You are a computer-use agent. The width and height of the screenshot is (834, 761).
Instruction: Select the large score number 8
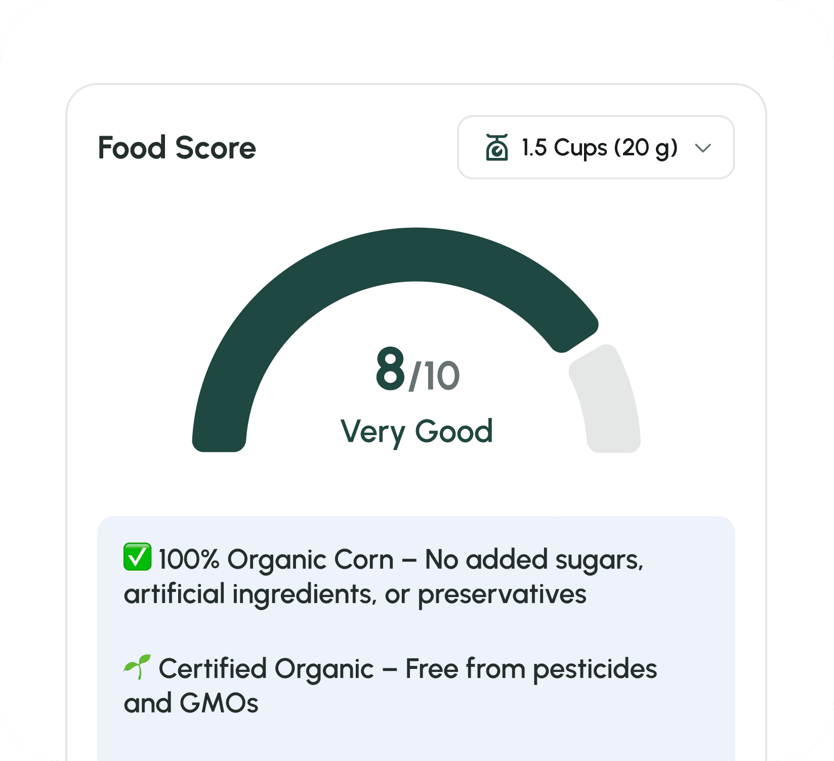(390, 369)
